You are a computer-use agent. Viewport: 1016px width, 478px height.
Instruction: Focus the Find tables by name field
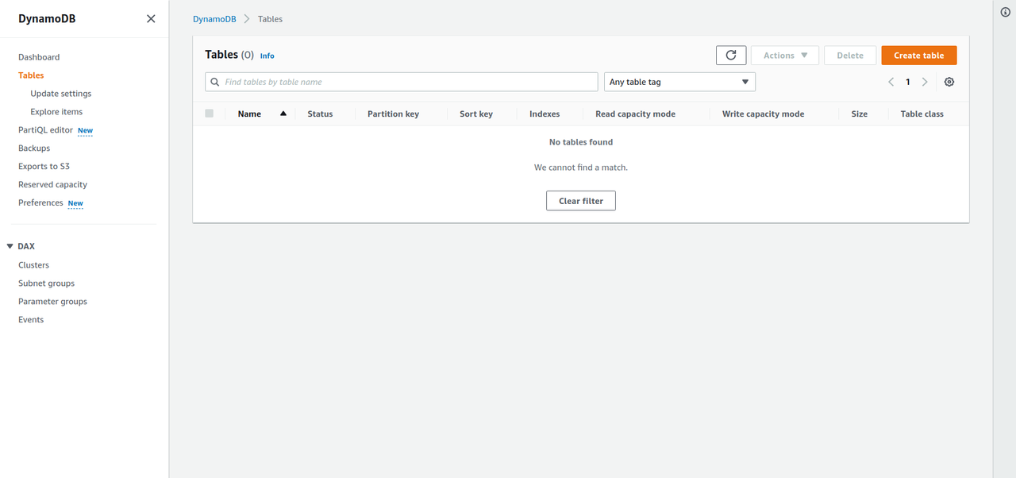click(x=401, y=82)
